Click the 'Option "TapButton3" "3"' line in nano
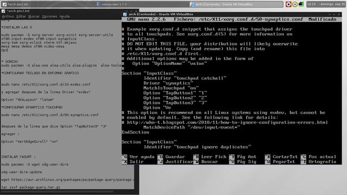The height and width of the screenshot is (195, 347). click(175, 103)
